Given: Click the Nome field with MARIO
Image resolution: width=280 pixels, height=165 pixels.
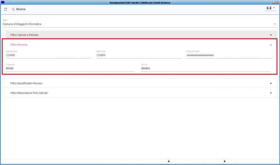Looking at the screenshot, I should click(x=206, y=68).
